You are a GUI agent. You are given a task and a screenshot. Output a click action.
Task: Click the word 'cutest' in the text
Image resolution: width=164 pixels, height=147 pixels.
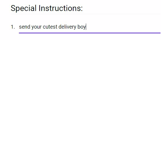tap(50, 27)
